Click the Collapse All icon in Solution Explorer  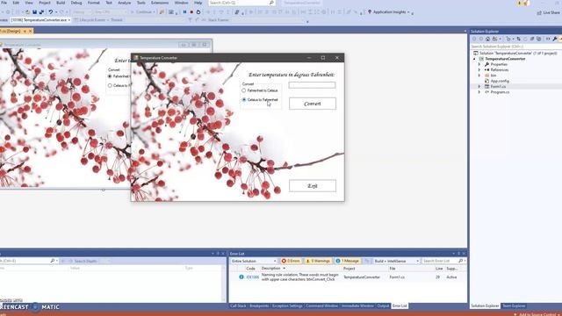tap(532, 39)
